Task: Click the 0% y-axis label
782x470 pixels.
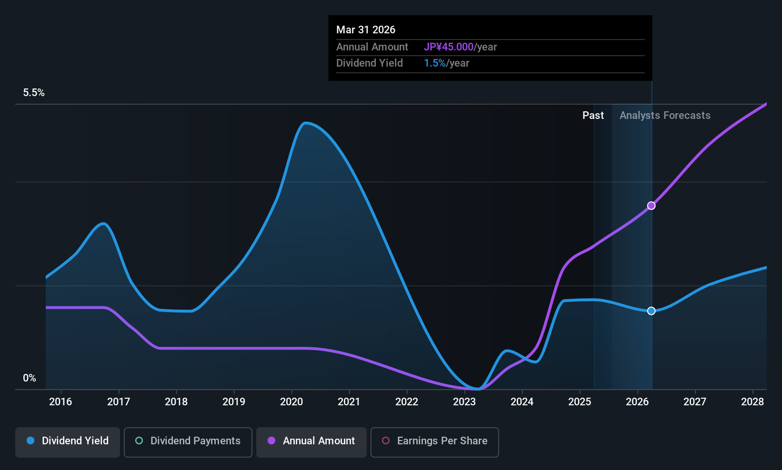Action: (30, 378)
